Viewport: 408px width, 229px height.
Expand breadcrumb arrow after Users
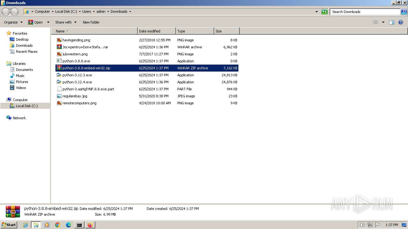(94, 12)
